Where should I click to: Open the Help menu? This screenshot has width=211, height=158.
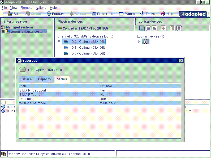point(53,8)
